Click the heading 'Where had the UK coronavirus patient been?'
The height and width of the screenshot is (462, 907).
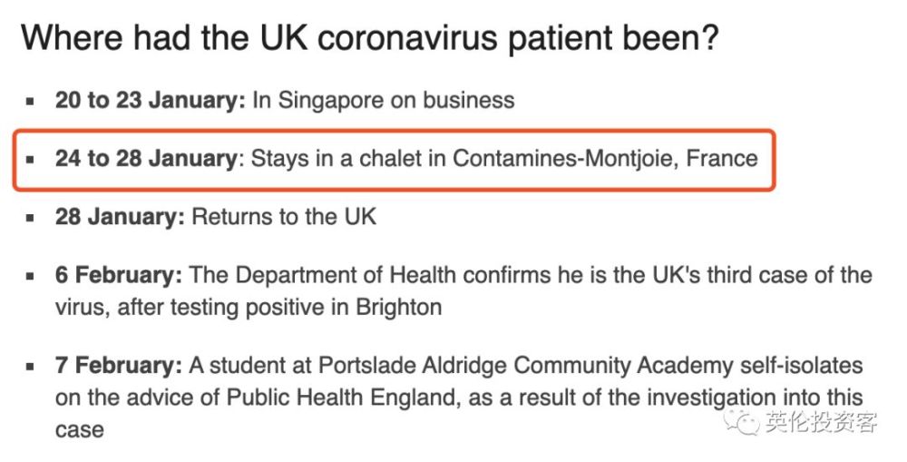[370, 38]
